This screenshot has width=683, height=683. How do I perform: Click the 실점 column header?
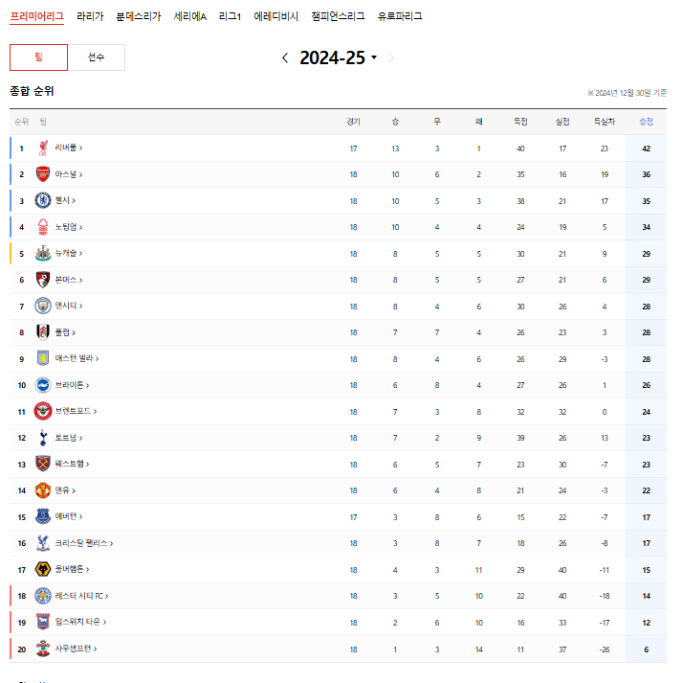pyautogui.click(x=562, y=122)
